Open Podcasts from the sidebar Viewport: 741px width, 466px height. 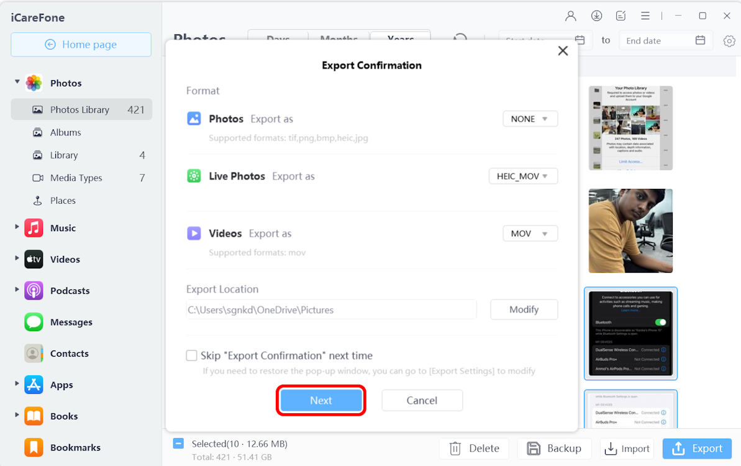coord(32,290)
